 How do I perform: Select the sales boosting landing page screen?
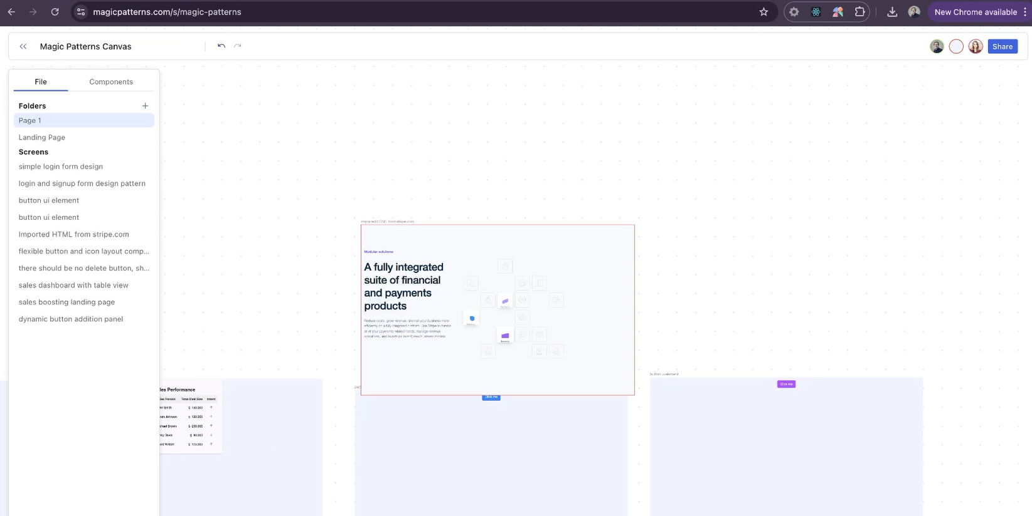84,302
